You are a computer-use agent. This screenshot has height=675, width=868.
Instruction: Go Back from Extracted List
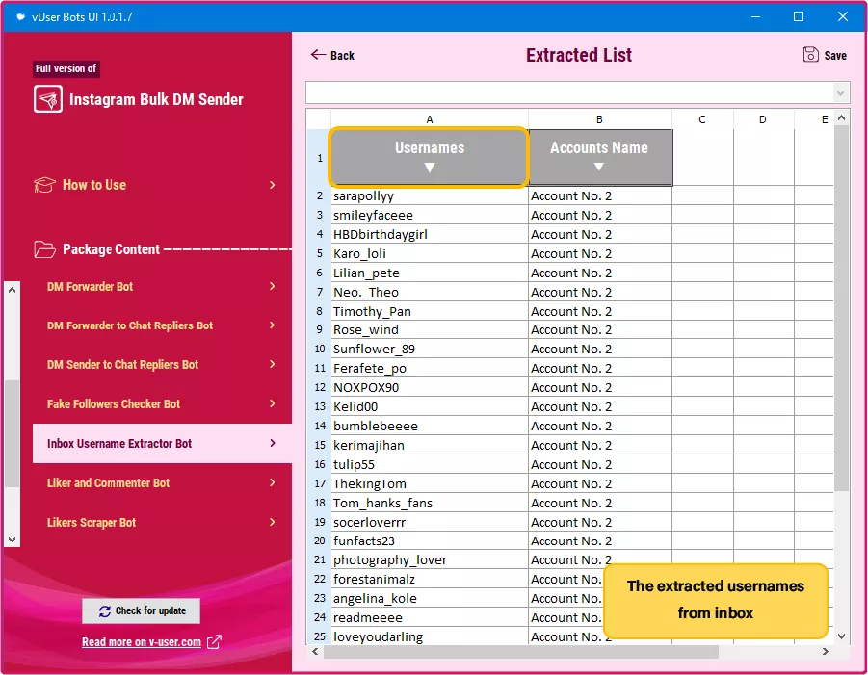coord(332,55)
